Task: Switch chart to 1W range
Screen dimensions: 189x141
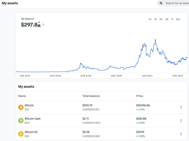Action: 161,19
